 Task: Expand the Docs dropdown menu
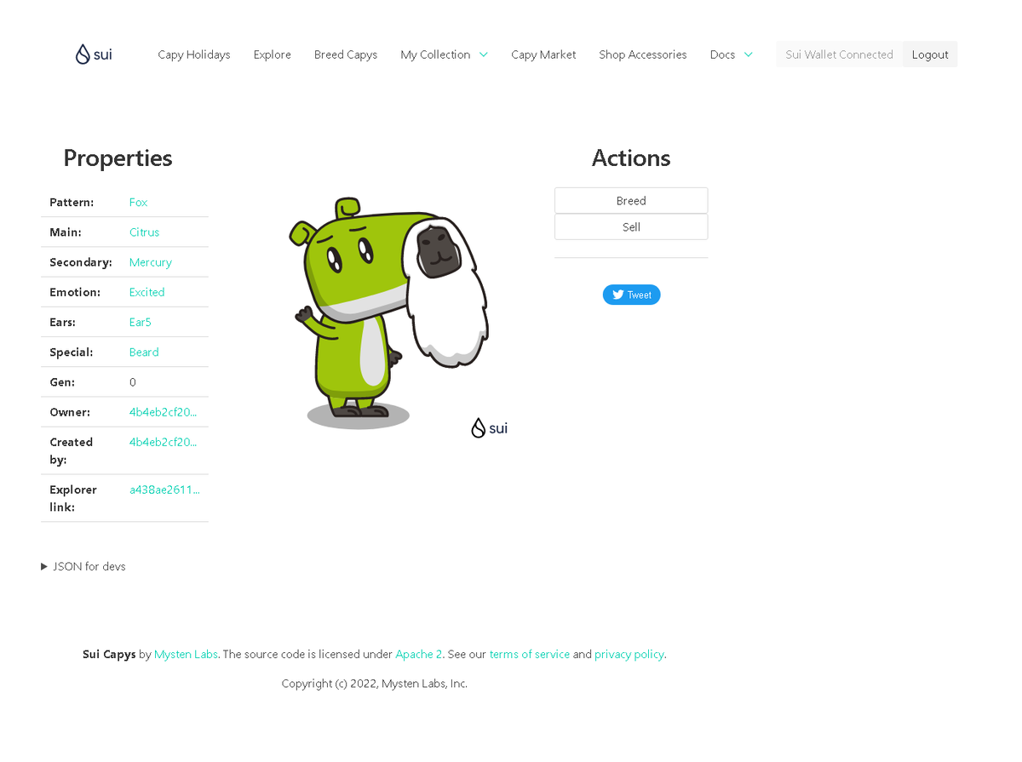coord(732,54)
